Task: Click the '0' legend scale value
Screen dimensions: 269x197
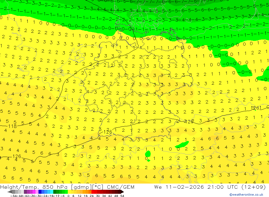Action: coord(68,196)
